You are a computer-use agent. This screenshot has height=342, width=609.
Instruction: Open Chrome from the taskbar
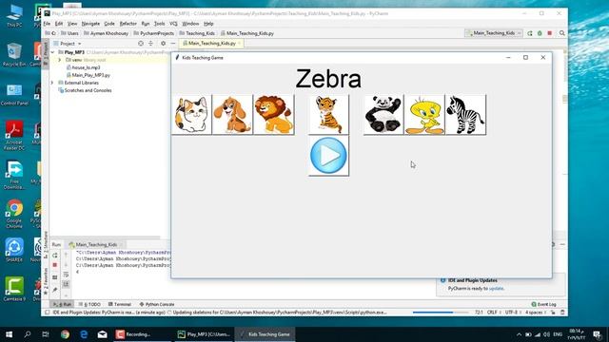tap(65, 334)
